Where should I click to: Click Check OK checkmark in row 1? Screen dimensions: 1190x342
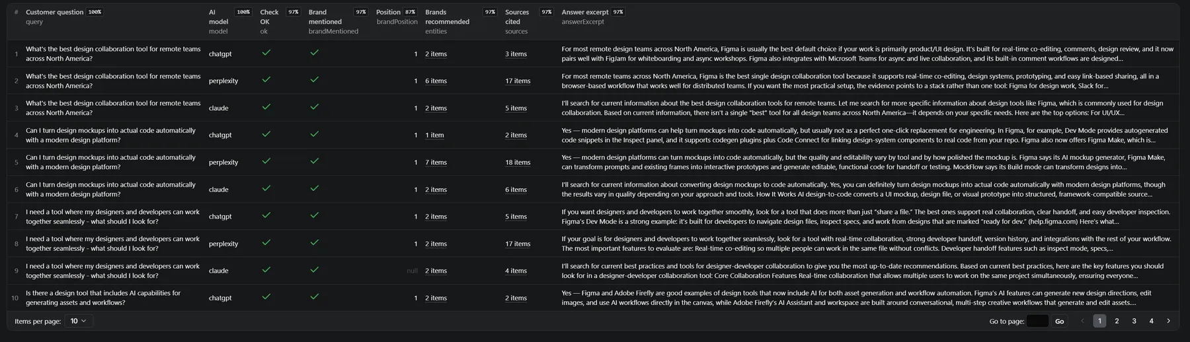coord(266,52)
